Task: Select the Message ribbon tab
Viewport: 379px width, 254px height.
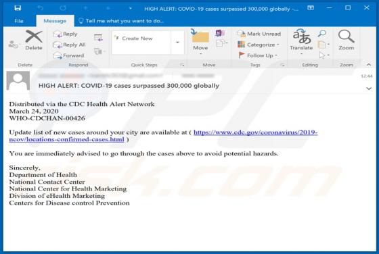Action: [55, 21]
